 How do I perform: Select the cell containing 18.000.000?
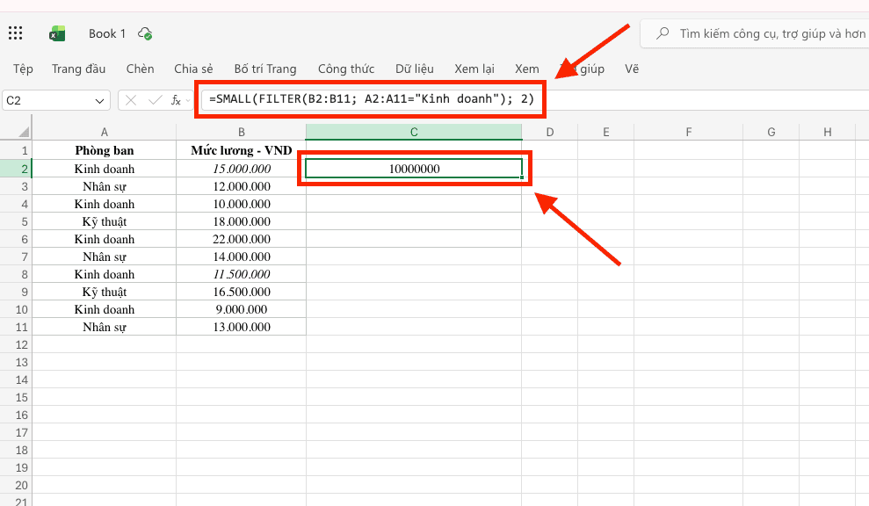click(241, 221)
